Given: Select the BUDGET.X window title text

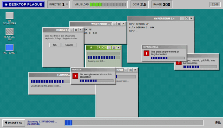Looking at the screenshot, I should 62,30.
